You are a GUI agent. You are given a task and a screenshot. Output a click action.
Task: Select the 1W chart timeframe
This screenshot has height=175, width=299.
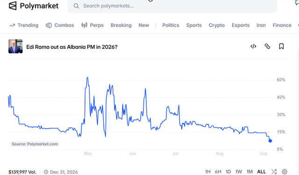point(239,172)
